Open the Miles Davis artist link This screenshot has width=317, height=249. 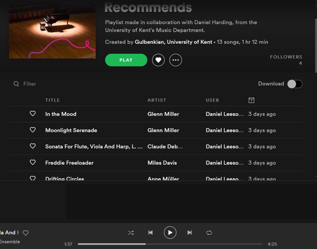(x=162, y=163)
